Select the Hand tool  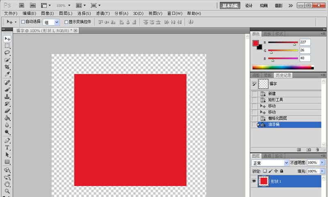7,184
